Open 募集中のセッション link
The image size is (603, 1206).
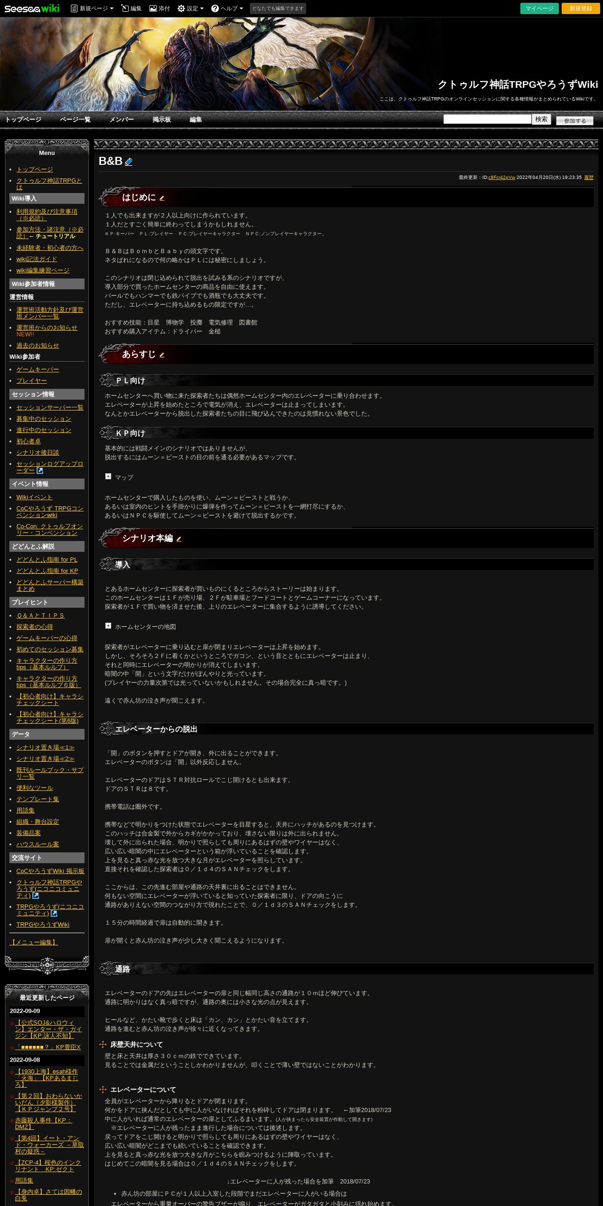click(44, 418)
